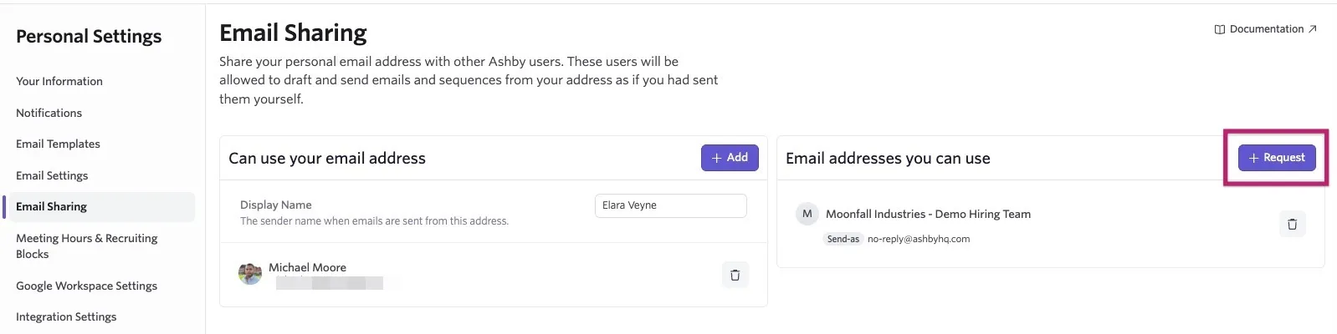The height and width of the screenshot is (334, 1337).
Task: Open Email Settings page
Action: tap(52, 175)
